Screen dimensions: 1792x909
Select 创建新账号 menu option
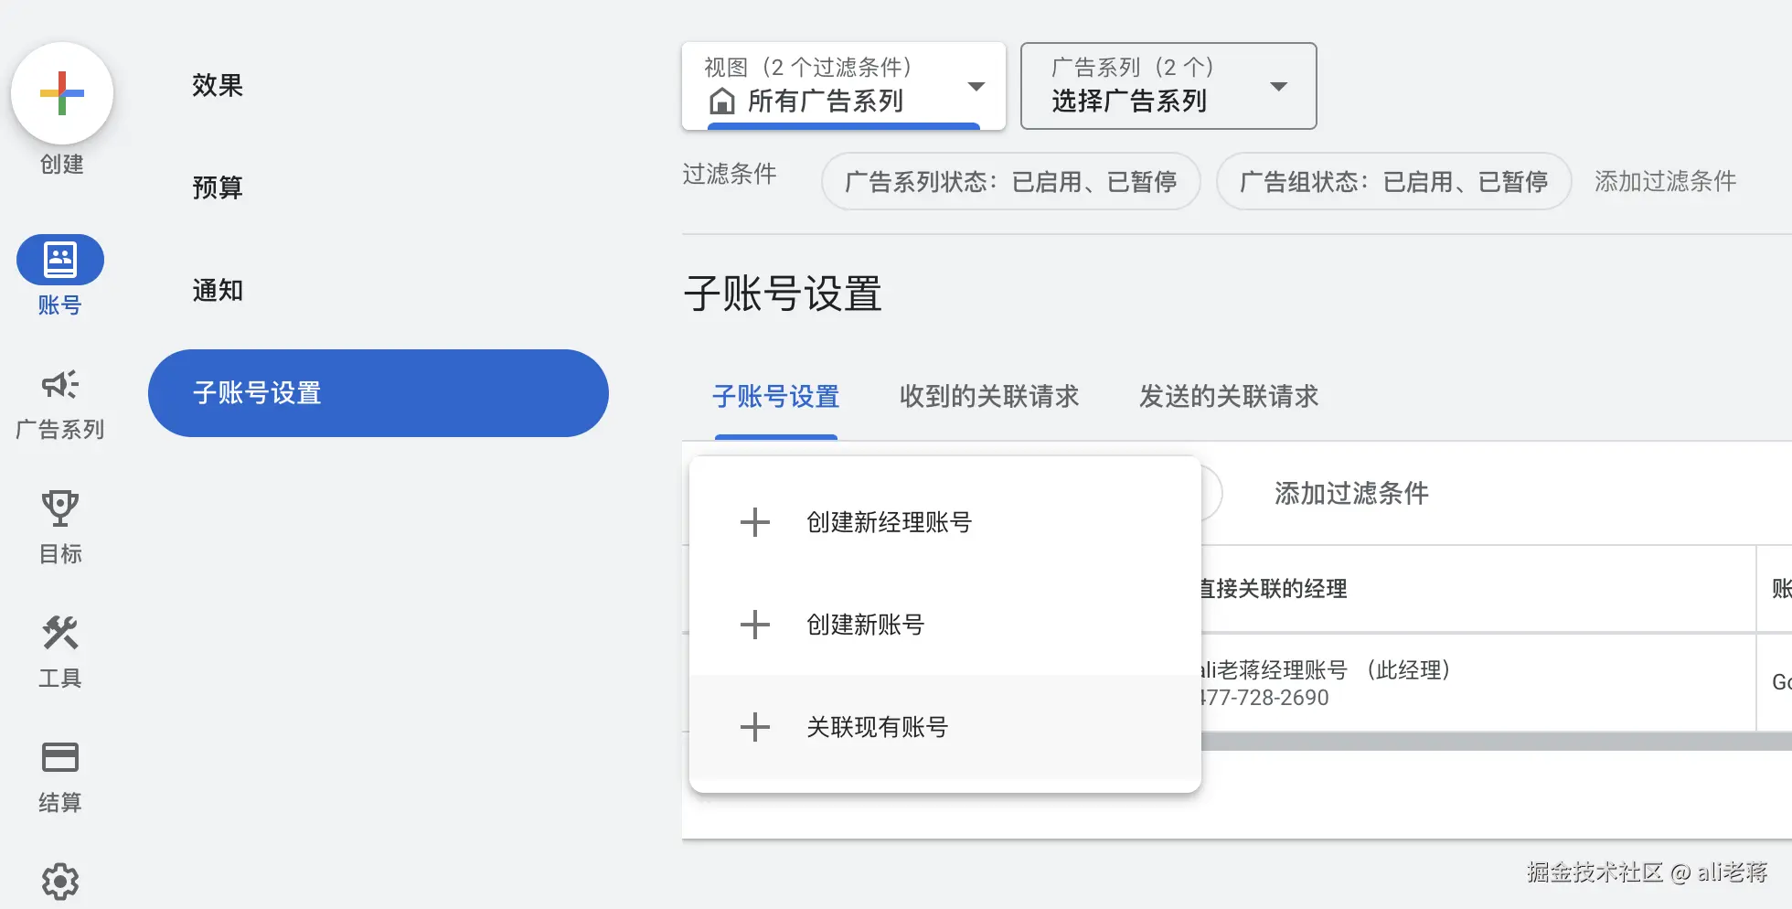pyautogui.click(x=945, y=625)
